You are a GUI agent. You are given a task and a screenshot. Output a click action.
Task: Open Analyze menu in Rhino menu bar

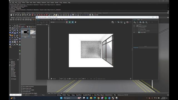point(52,2)
